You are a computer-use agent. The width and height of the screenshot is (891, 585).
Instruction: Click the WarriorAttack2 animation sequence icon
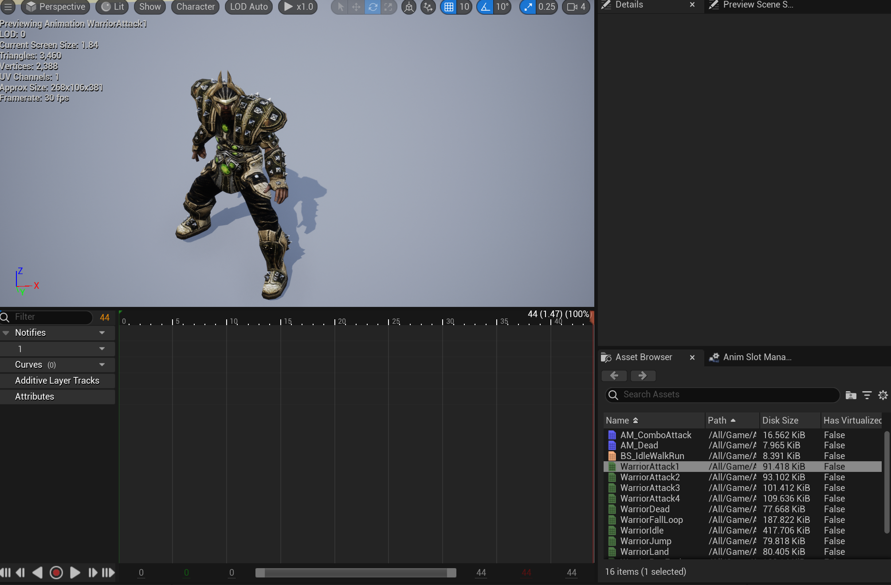click(612, 477)
